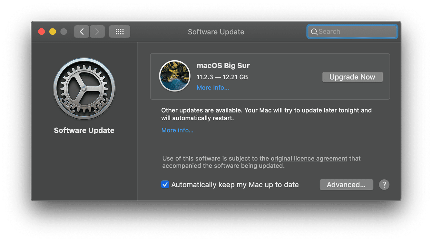
Task: Click the macOS Big Sur title text
Action: tap(223, 66)
